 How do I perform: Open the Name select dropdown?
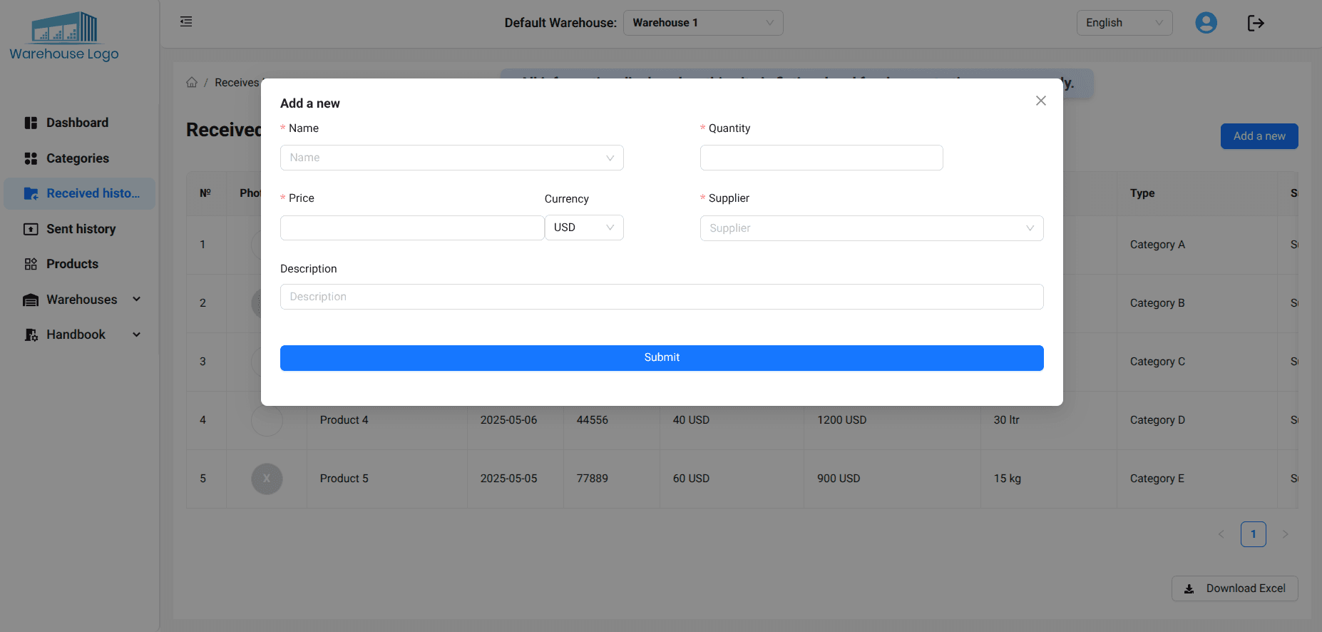(x=452, y=158)
